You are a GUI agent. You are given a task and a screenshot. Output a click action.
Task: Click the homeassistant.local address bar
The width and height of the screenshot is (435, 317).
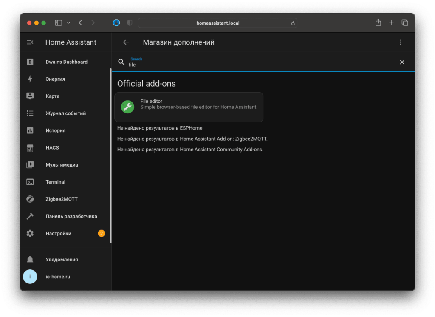(218, 23)
